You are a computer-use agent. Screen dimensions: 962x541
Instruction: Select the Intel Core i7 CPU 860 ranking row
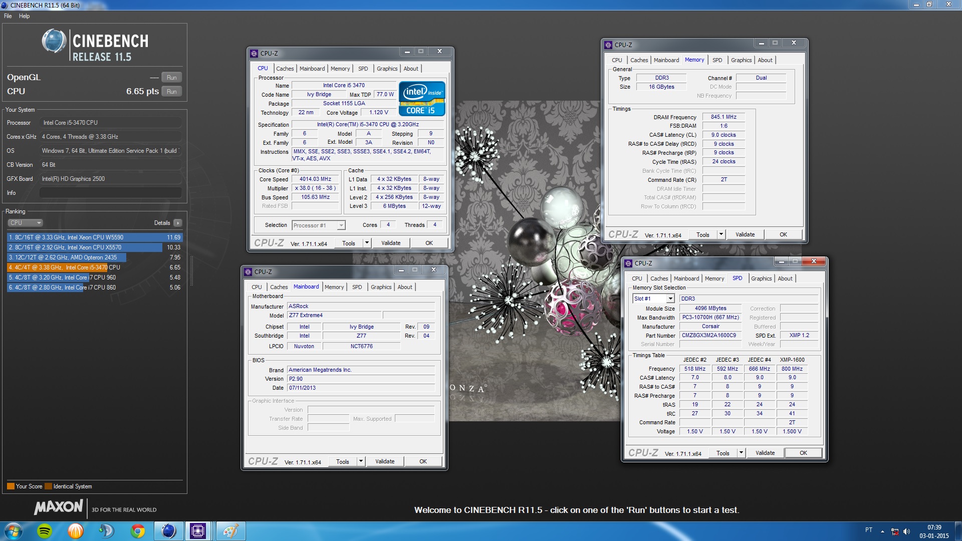click(x=94, y=288)
